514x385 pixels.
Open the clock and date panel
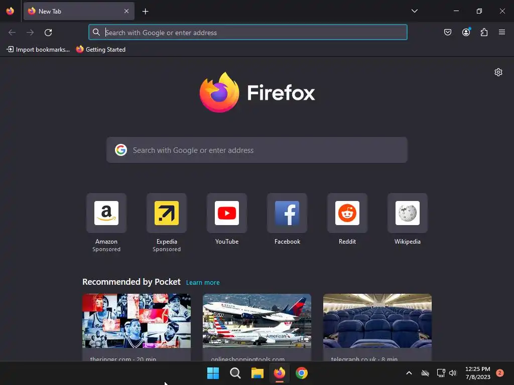point(478,373)
